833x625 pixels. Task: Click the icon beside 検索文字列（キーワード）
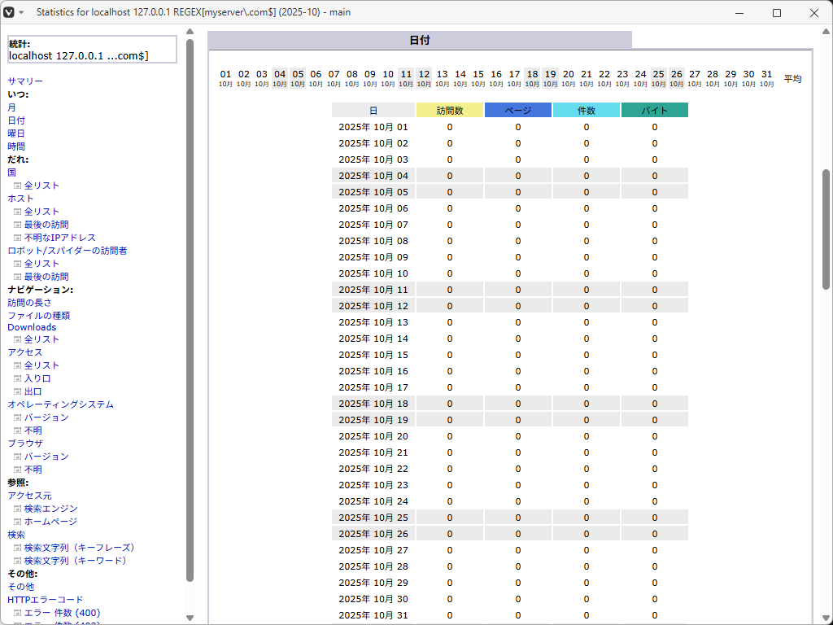(x=17, y=561)
